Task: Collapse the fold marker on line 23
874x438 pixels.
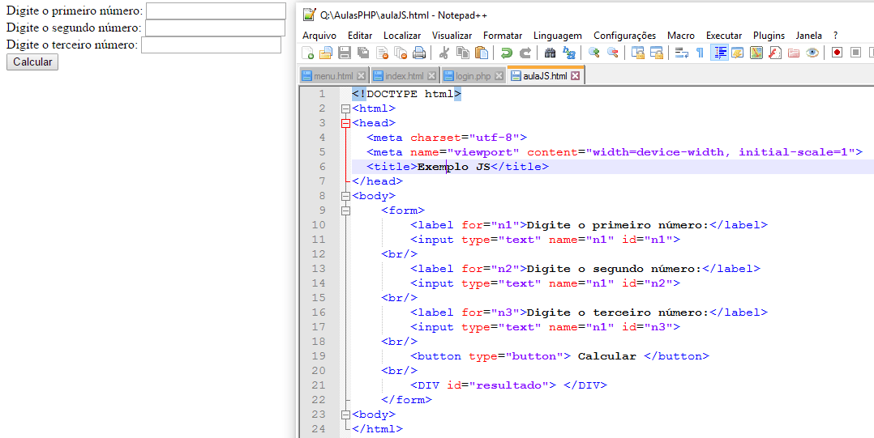Action: pos(345,414)
